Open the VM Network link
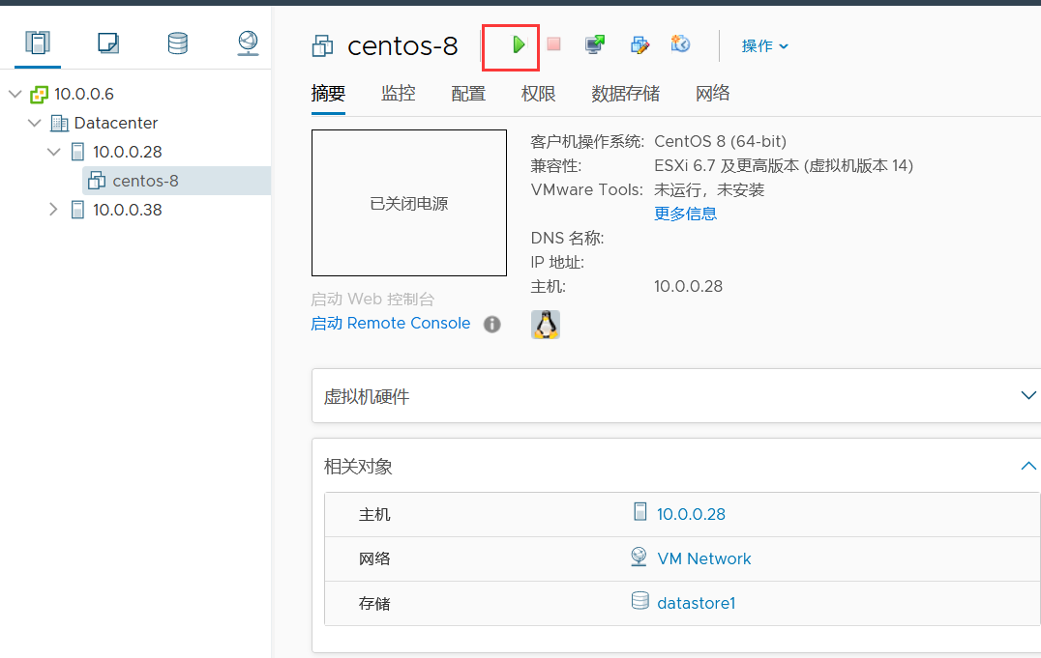The height and width of the screenshot is (658, 1041). pos(703,558)
